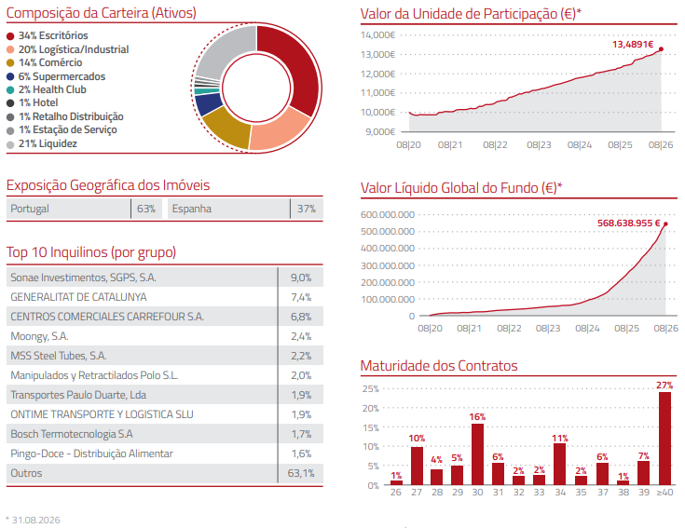Click the 10% bar for year 27

point(417,466)
